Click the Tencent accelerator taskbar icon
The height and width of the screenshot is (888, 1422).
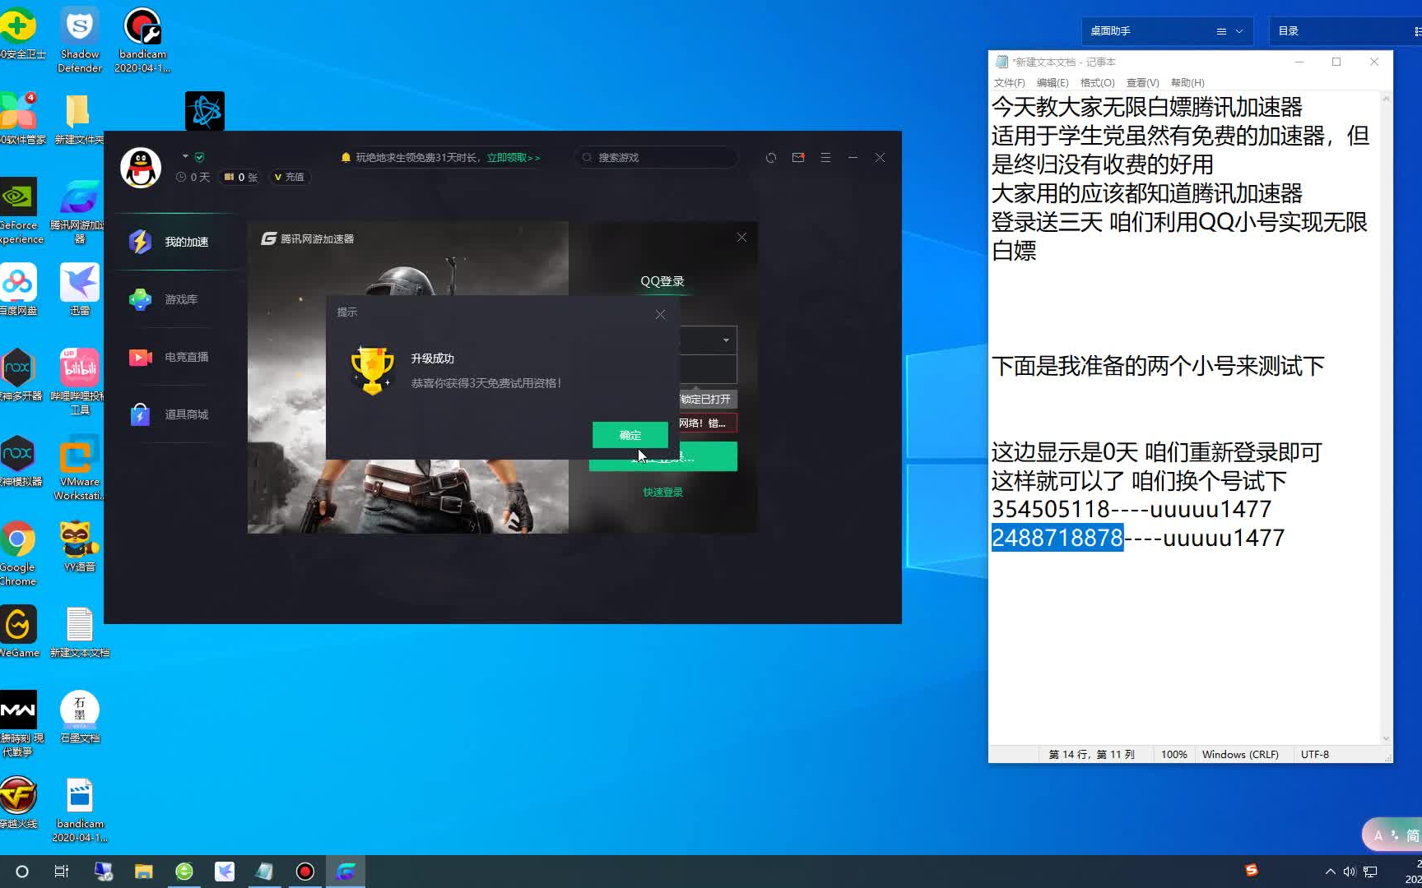pyautogui.click(x=346, y=872)
